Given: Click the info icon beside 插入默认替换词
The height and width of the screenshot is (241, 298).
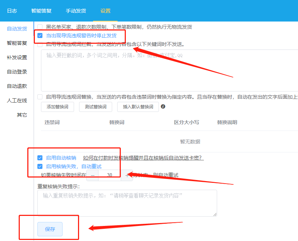Looking at the screenshot, I should 163,107.
